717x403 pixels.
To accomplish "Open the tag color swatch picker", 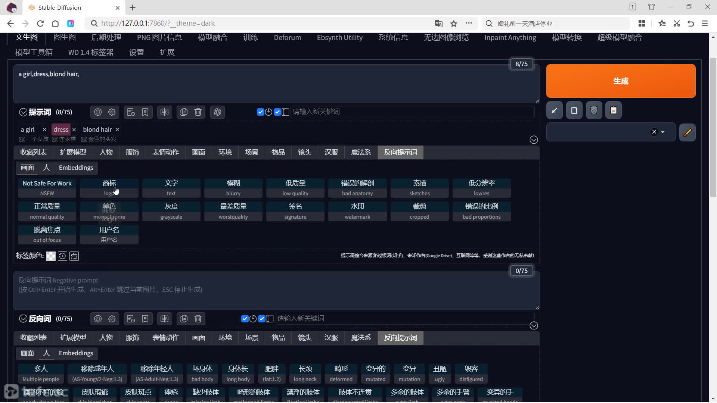I will coord(51,256).
